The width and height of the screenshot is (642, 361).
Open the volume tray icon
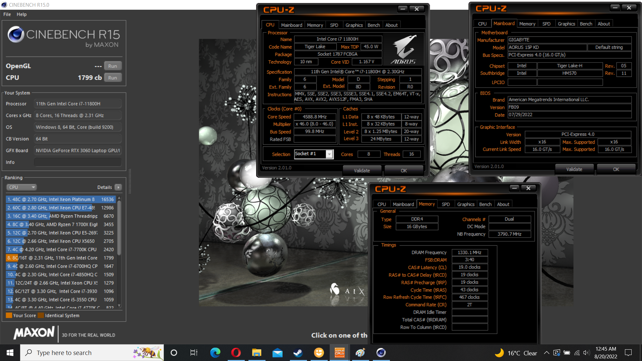586,353
